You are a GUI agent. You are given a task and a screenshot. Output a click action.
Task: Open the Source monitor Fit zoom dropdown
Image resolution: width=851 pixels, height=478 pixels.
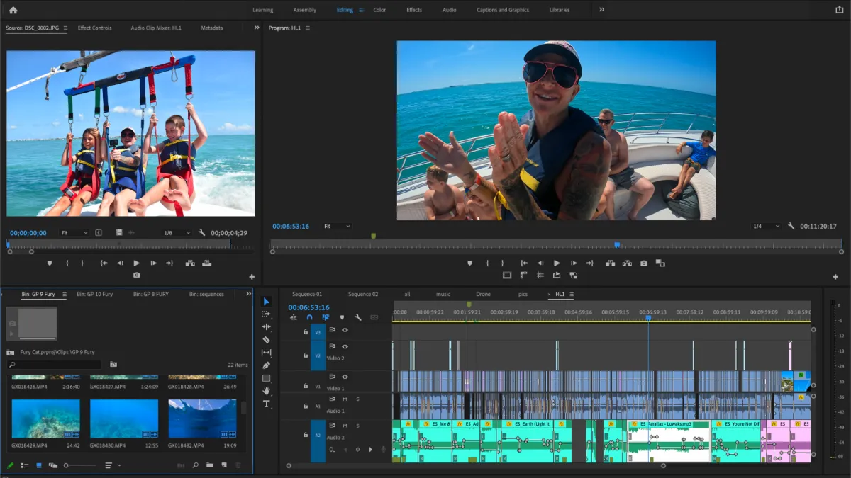74,232
